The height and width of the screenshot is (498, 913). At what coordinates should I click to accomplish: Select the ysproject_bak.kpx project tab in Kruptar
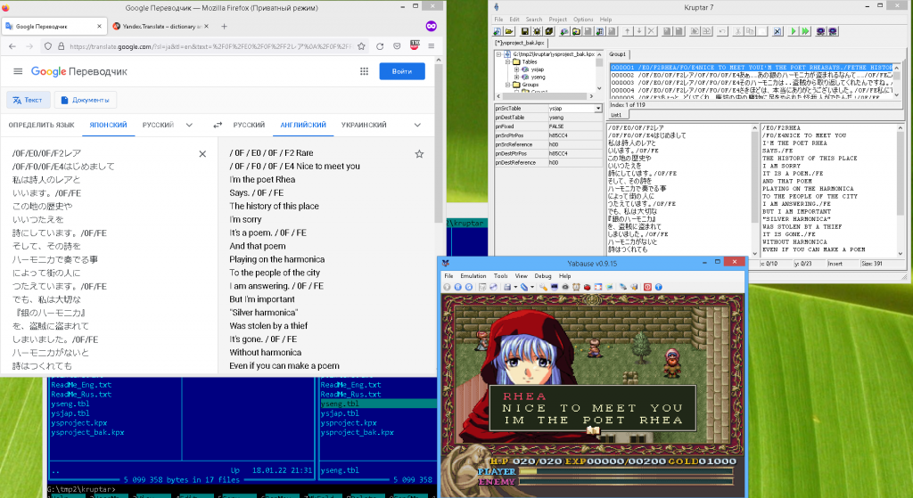coord(520,43)
